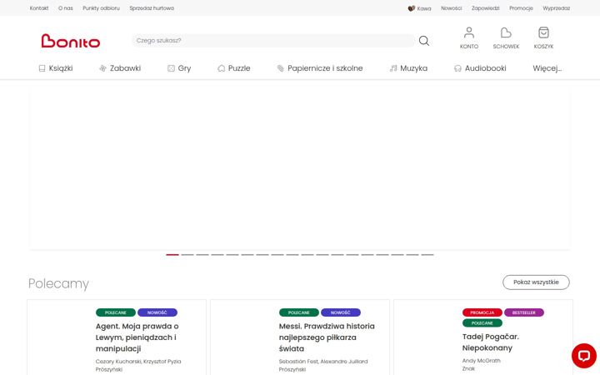Click author Sebastián Fest, Alexandre Juillard

(x=323, y=361)
